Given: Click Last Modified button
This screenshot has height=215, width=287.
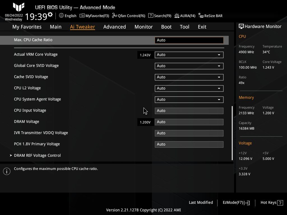Looking at the screenshot, I should (201, 203).
